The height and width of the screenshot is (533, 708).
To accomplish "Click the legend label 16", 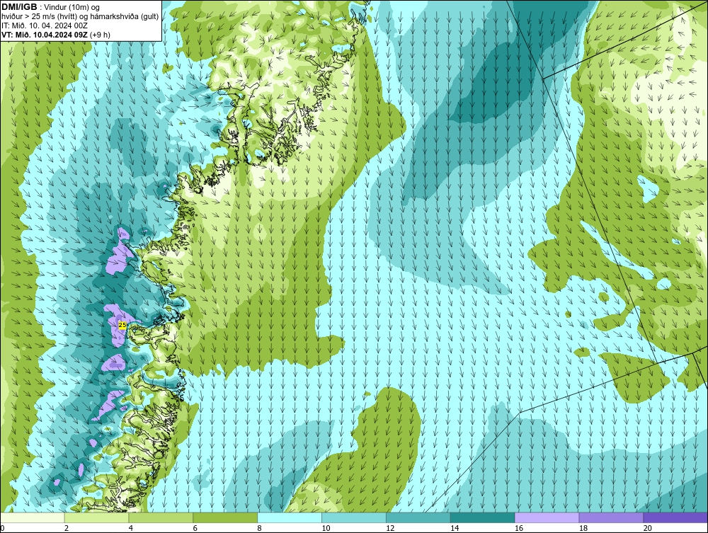I will click(519, 528).
